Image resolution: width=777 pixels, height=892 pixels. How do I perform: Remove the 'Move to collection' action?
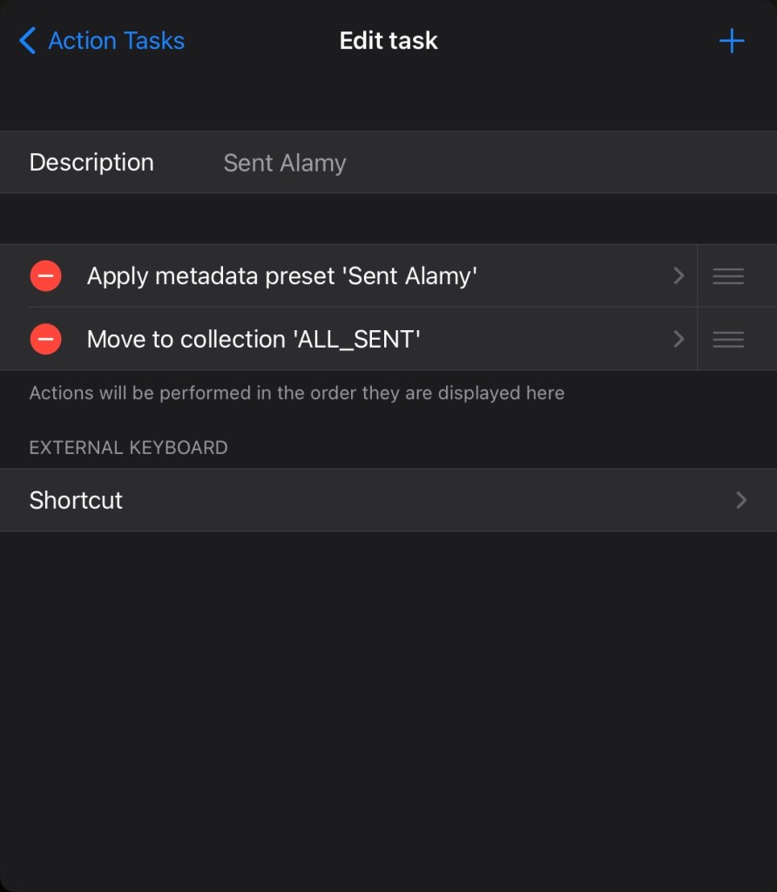45,339
